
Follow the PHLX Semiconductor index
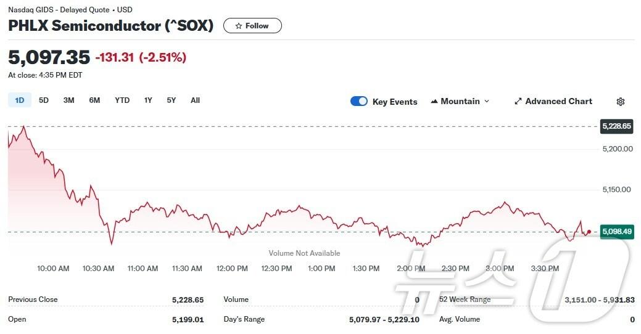[252, 26]
